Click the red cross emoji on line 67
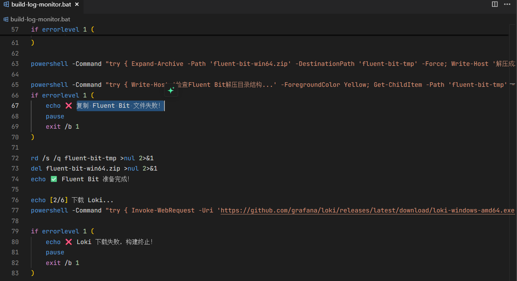Viewport: 517px width, 281px height. point(69,106)
